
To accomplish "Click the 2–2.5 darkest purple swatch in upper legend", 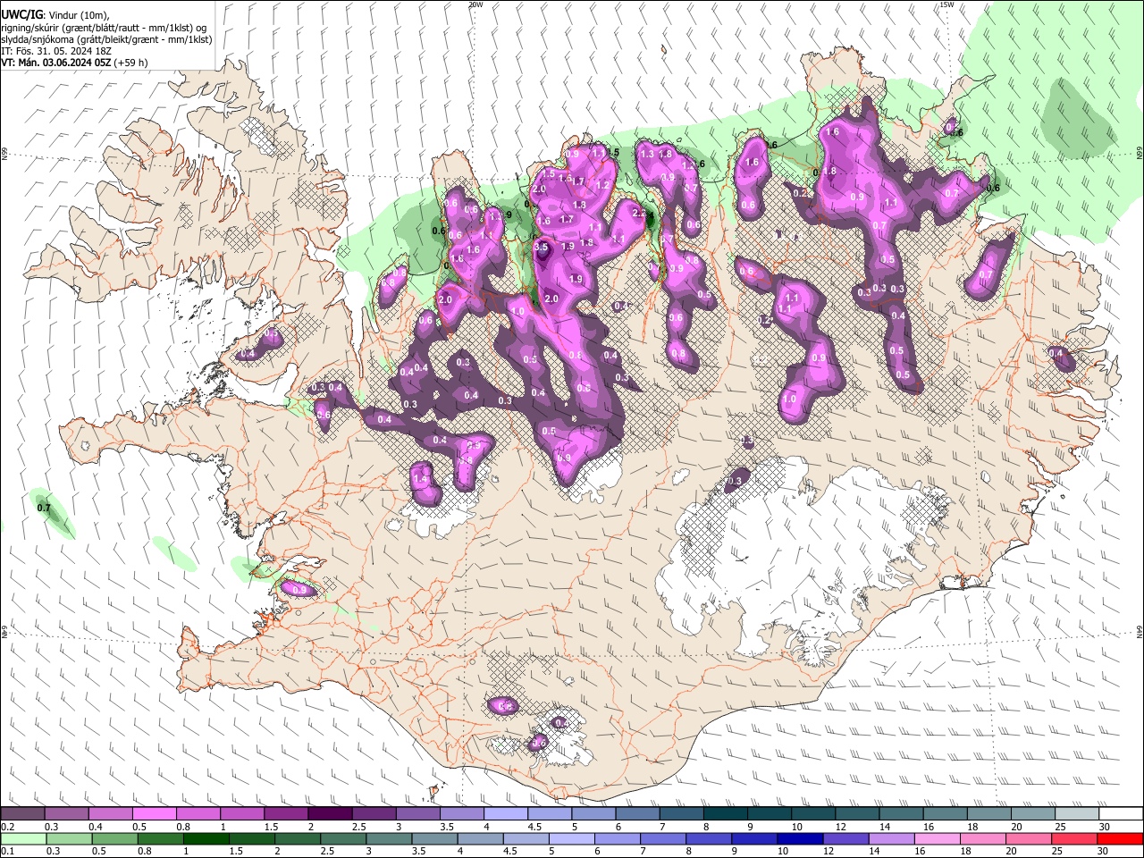I will click(330, 814).
